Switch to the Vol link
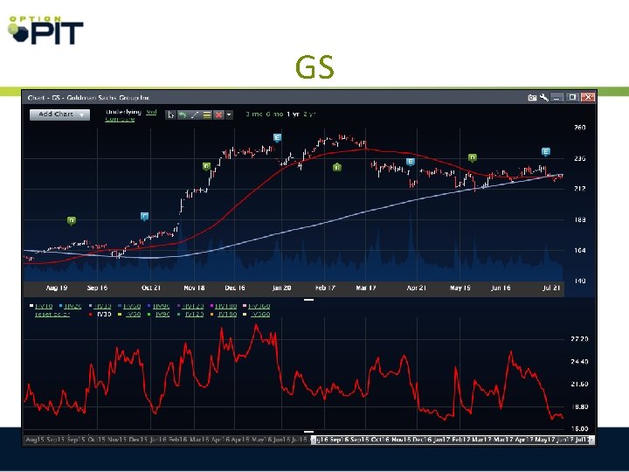 (x=151, y=112)
